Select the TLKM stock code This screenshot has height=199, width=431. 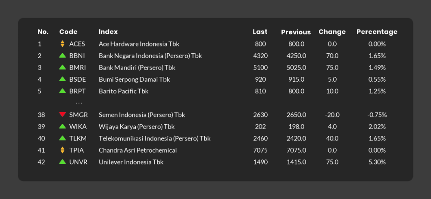[x=78, y=138]
